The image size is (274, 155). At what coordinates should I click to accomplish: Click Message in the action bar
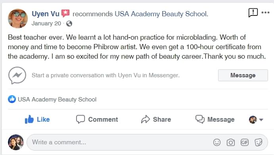(x=215, y=119)
